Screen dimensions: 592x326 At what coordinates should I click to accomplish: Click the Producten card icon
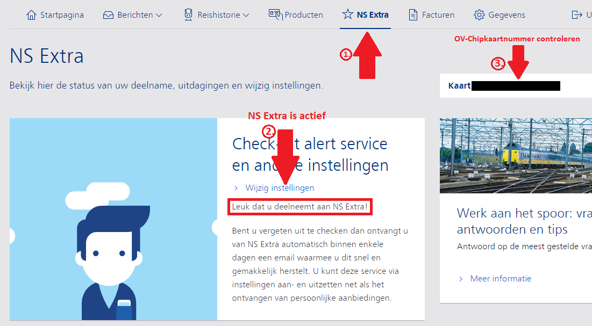[275, 15]
